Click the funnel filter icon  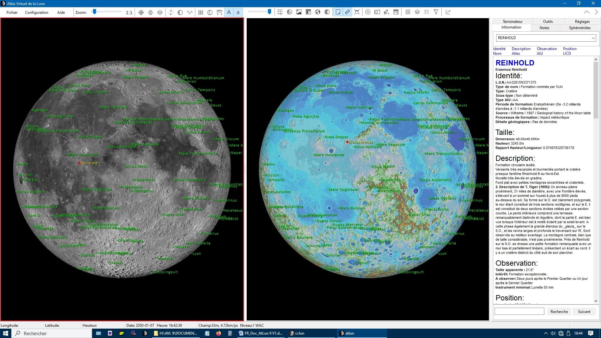(x=436, y=12)
